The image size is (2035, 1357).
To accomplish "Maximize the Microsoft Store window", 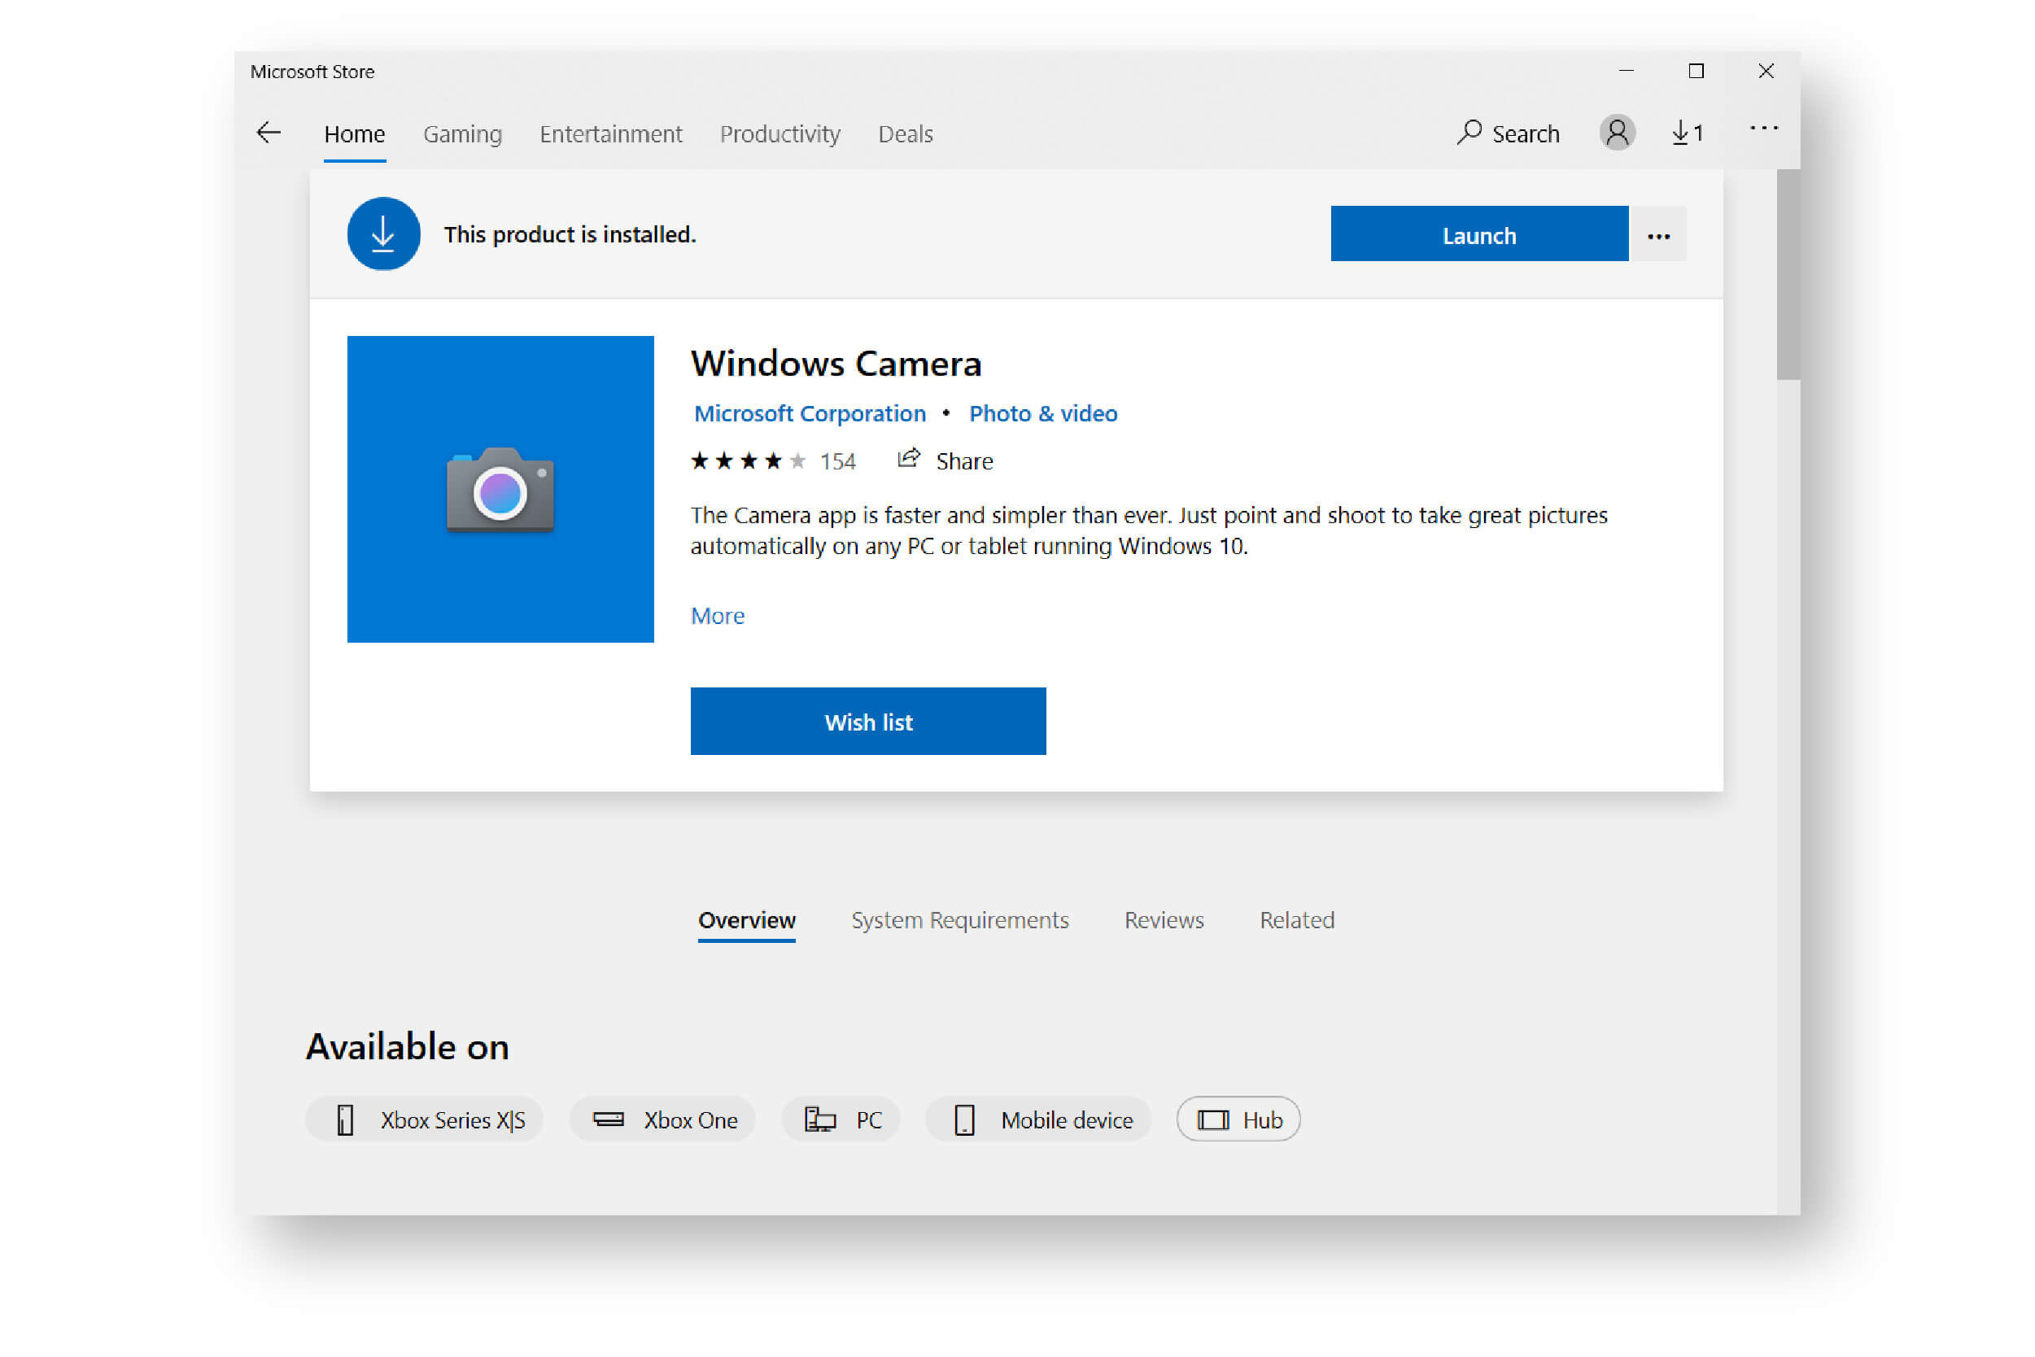I will [x=1697, y=71].
